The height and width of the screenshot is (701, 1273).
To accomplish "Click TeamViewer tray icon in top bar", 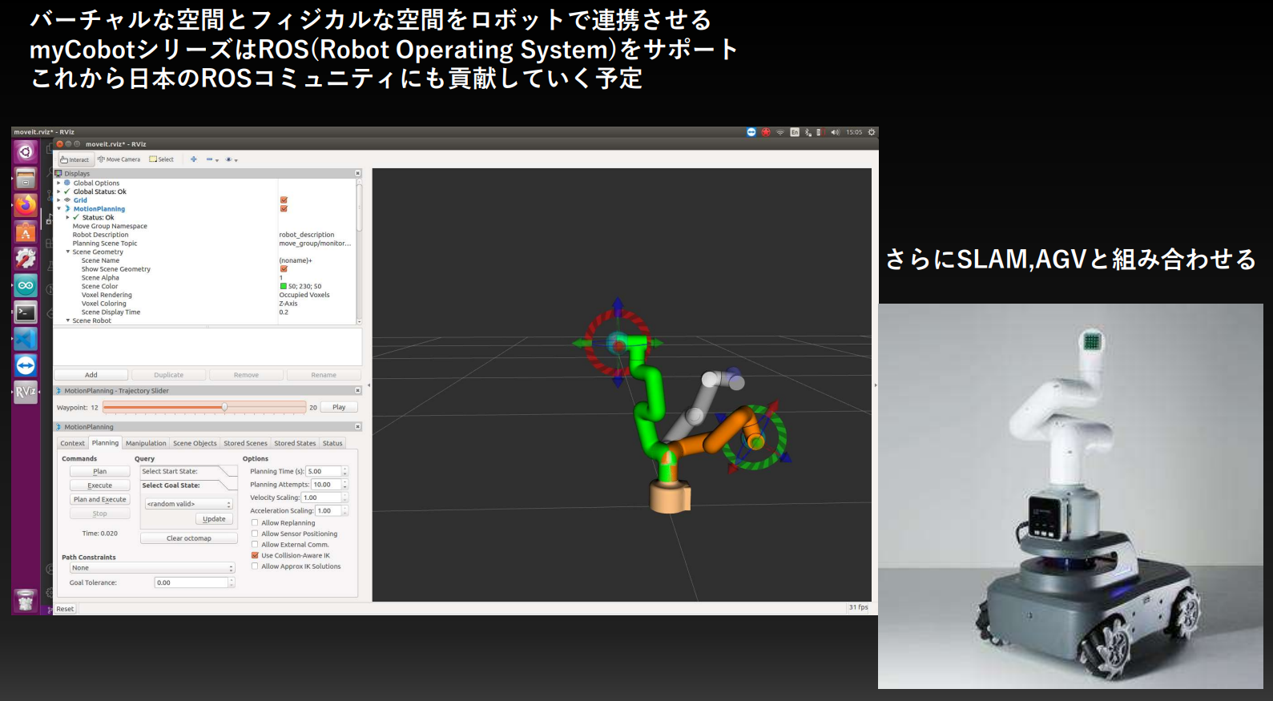I will click(751, 132).
